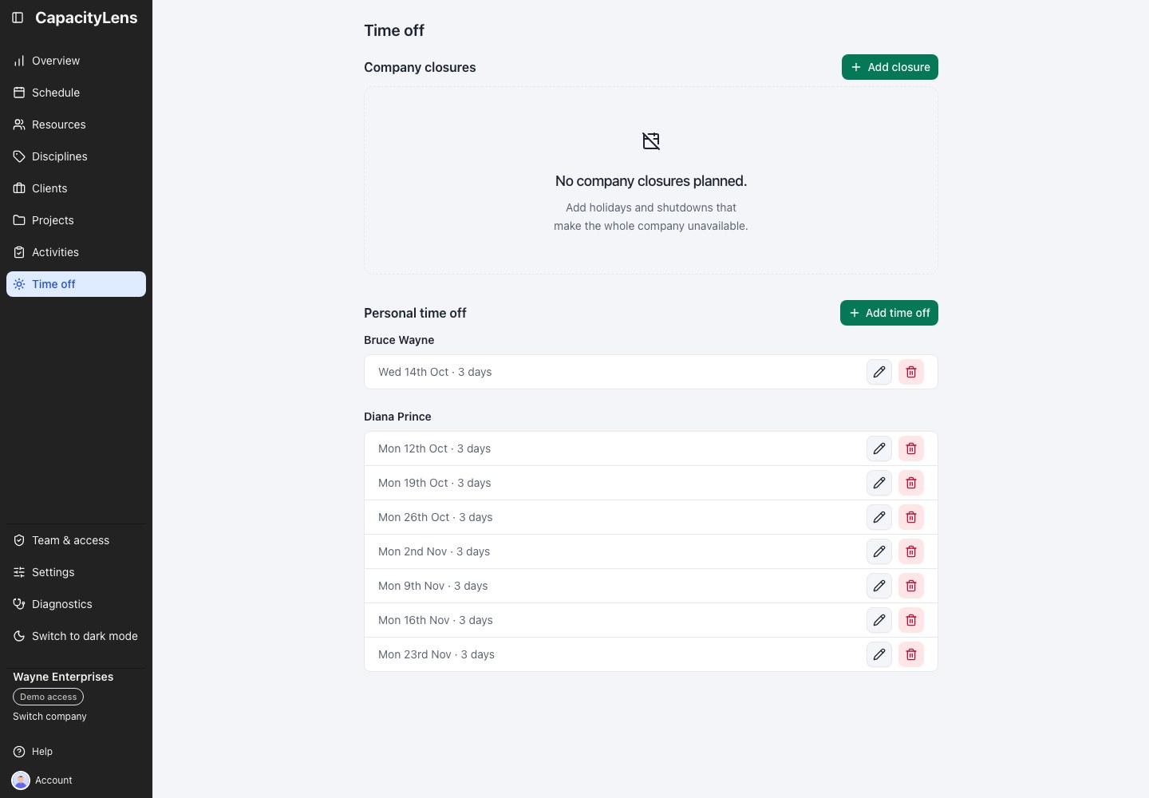Delete the Mon 23rd Nov time off

point(911,654)
